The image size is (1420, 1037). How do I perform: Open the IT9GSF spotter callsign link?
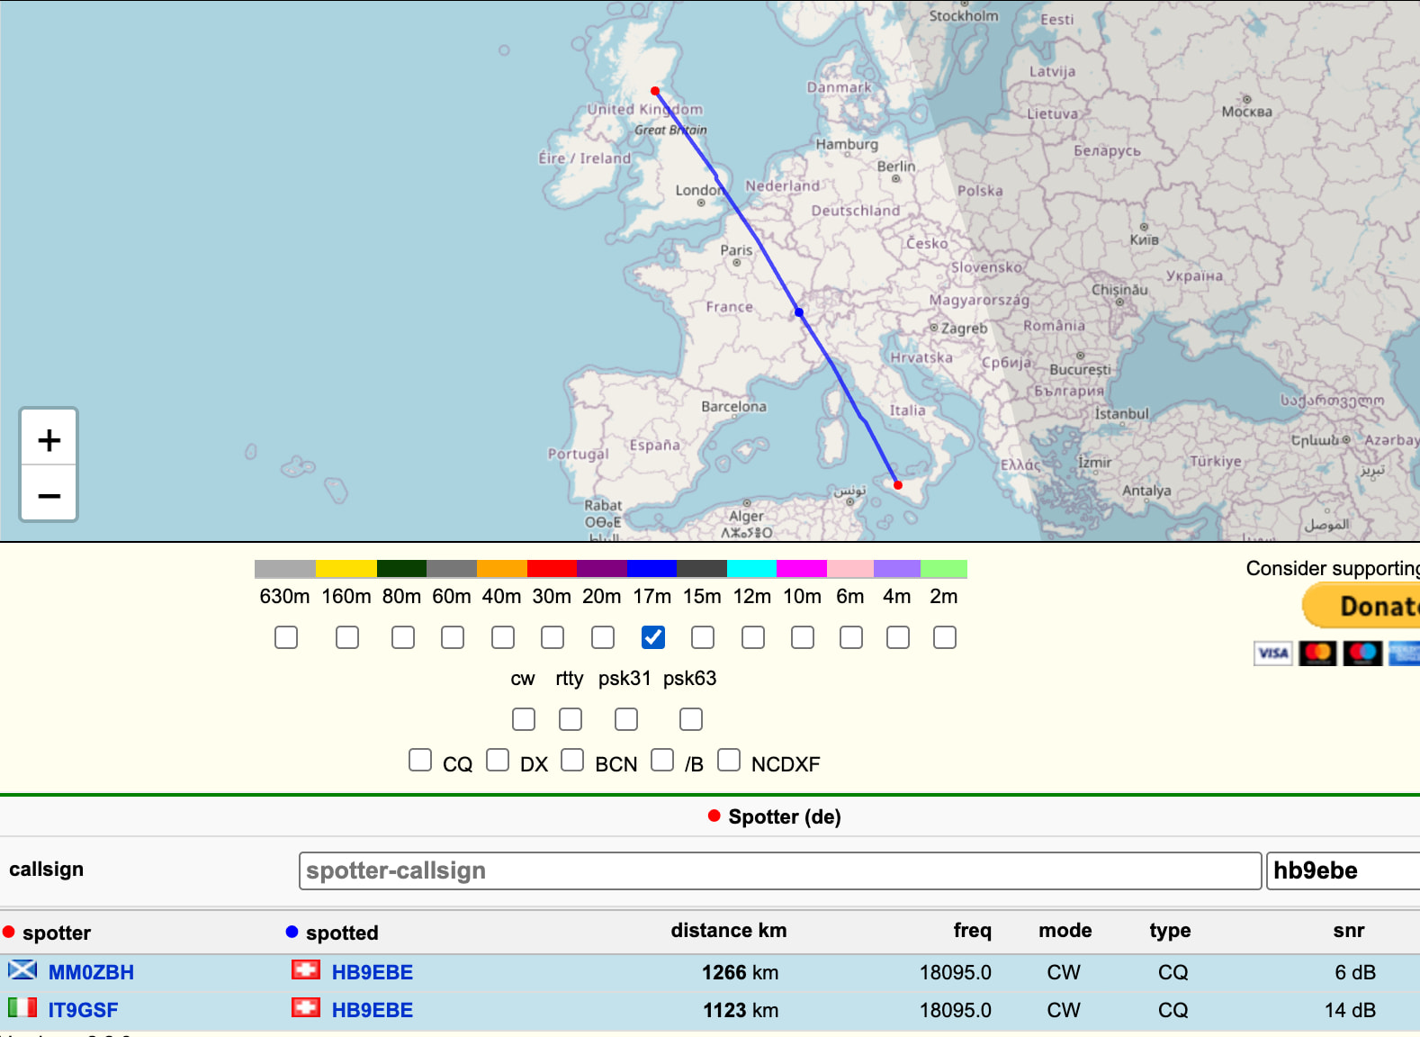(x=83, y=1010)
